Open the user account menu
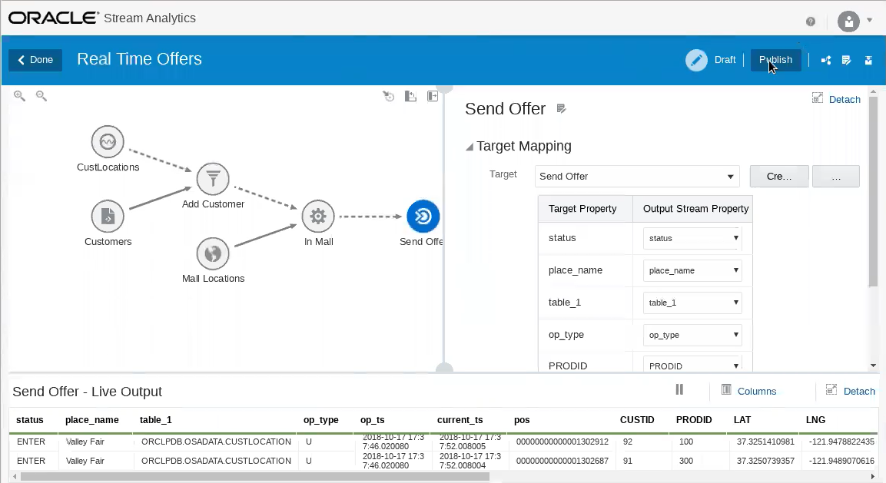 (x=855, y=22)
